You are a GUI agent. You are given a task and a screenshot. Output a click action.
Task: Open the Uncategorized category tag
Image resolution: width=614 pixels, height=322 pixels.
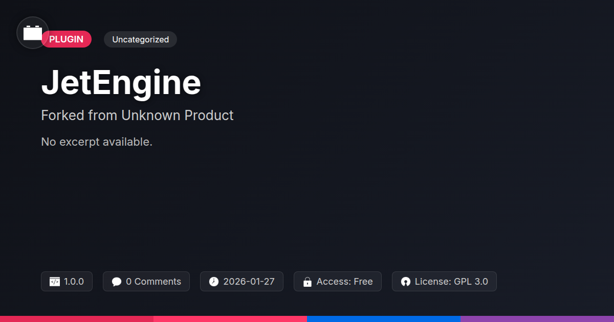(140, 39)
